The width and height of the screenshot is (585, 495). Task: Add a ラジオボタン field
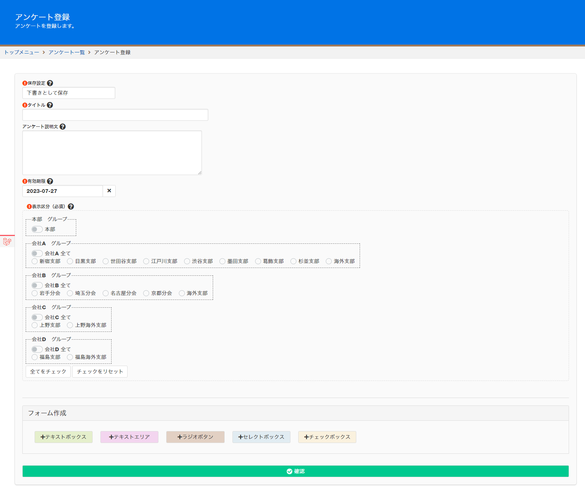[195, 437]
